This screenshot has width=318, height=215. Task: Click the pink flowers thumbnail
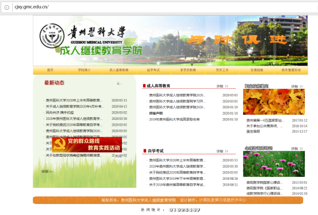[274, 164]
